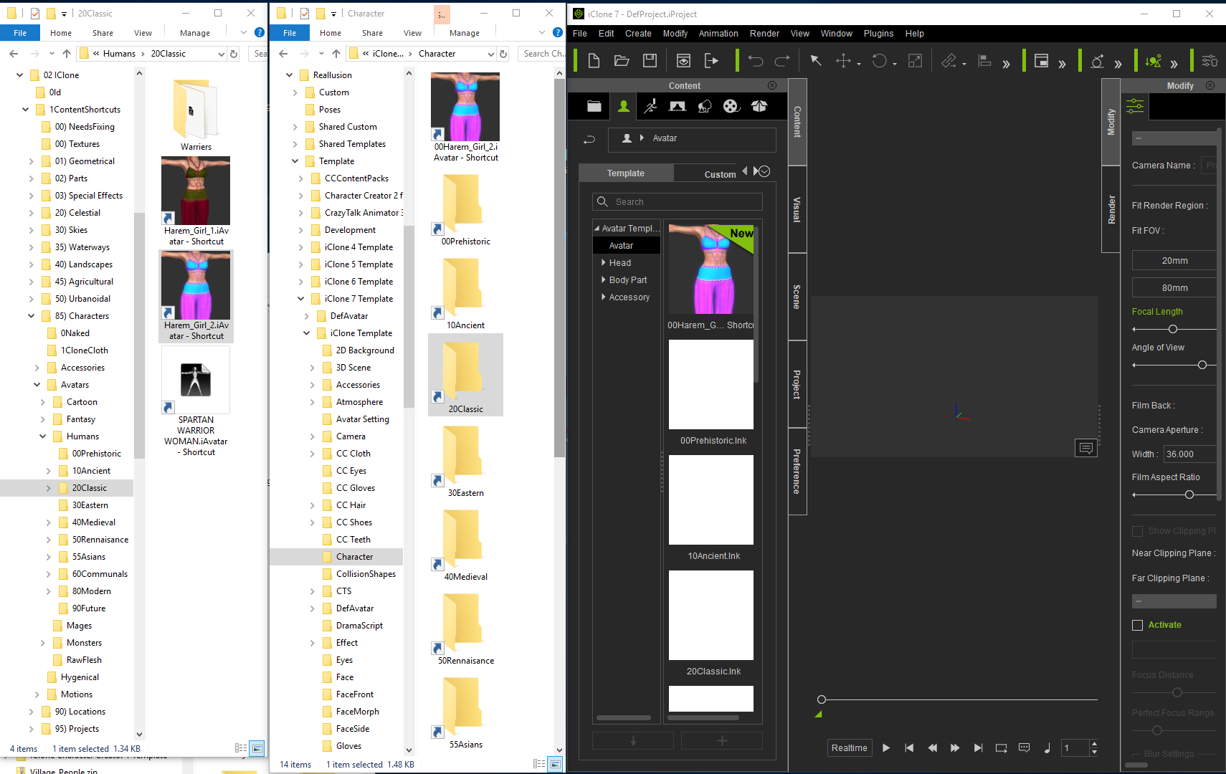Open the Character folder in tree
Image resolution: width=1226 pixels, height=774 pixels.
tap(354, 557)
